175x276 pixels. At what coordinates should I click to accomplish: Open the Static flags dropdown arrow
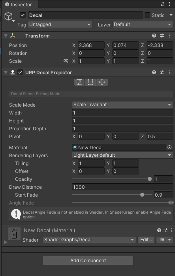pyautogui.click(x=171, y=15)
